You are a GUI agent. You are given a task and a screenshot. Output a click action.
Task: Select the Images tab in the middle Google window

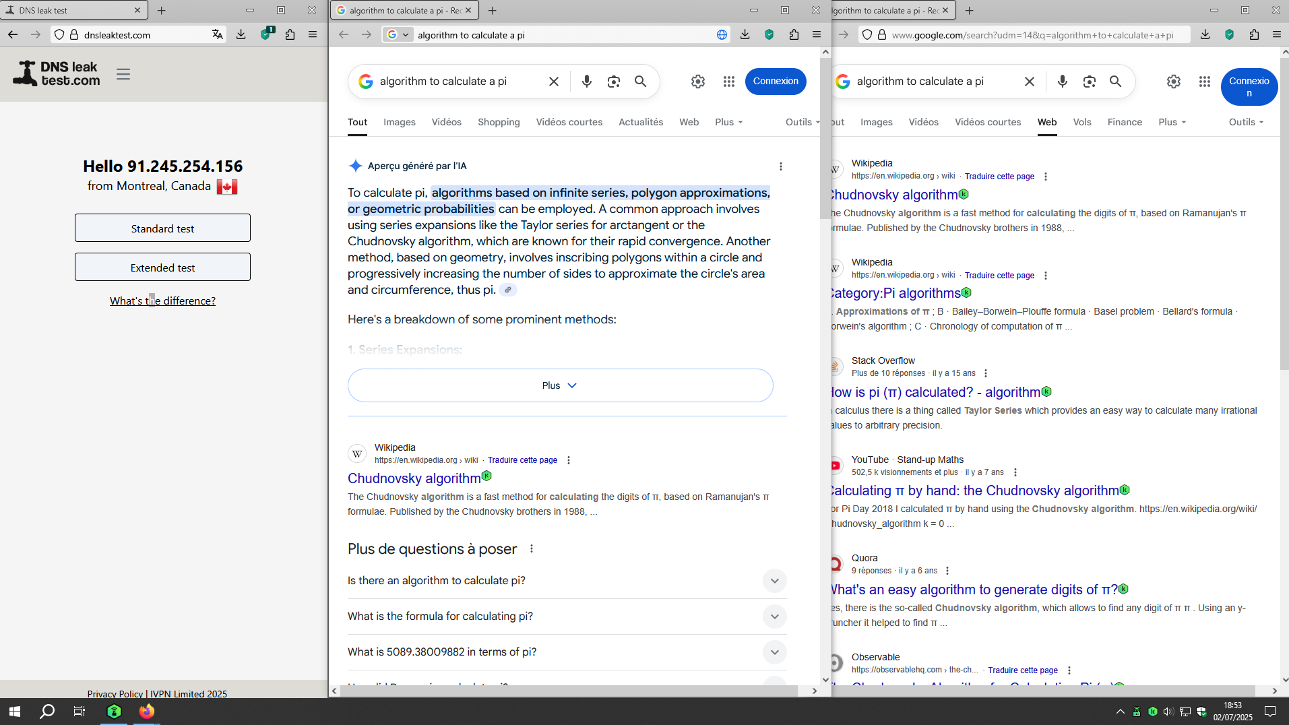pos(400,122)
